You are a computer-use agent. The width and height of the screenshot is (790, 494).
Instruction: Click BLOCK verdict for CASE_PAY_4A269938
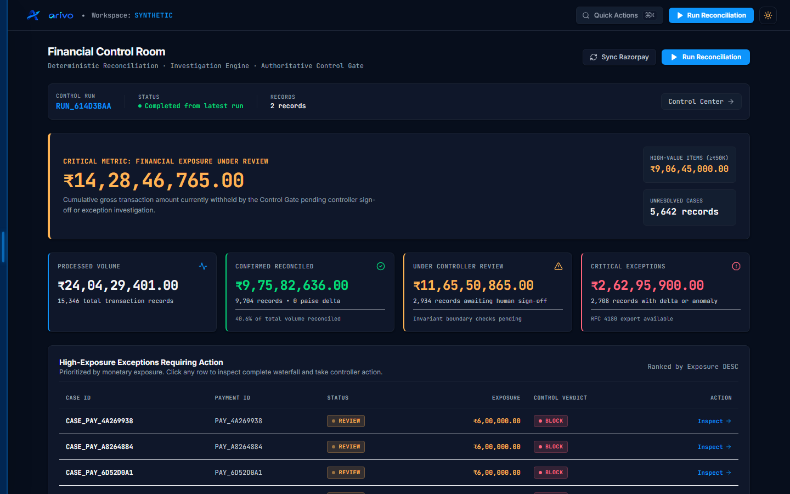(x=551, y=421)
